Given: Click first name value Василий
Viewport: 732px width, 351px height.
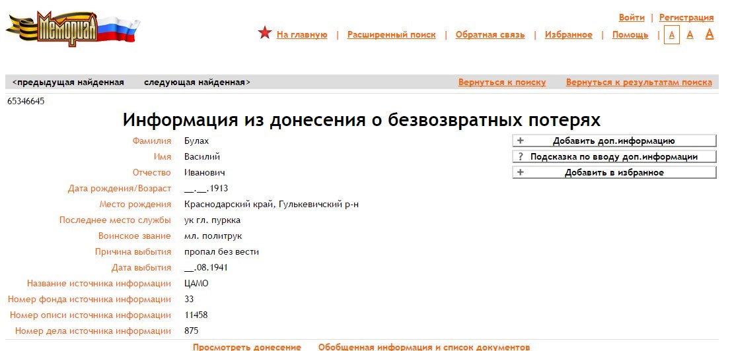Looking at the screenshot, I should (x=202, y=156).
